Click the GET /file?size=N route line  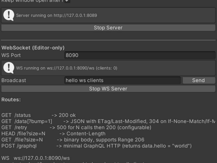click(73, 140)
